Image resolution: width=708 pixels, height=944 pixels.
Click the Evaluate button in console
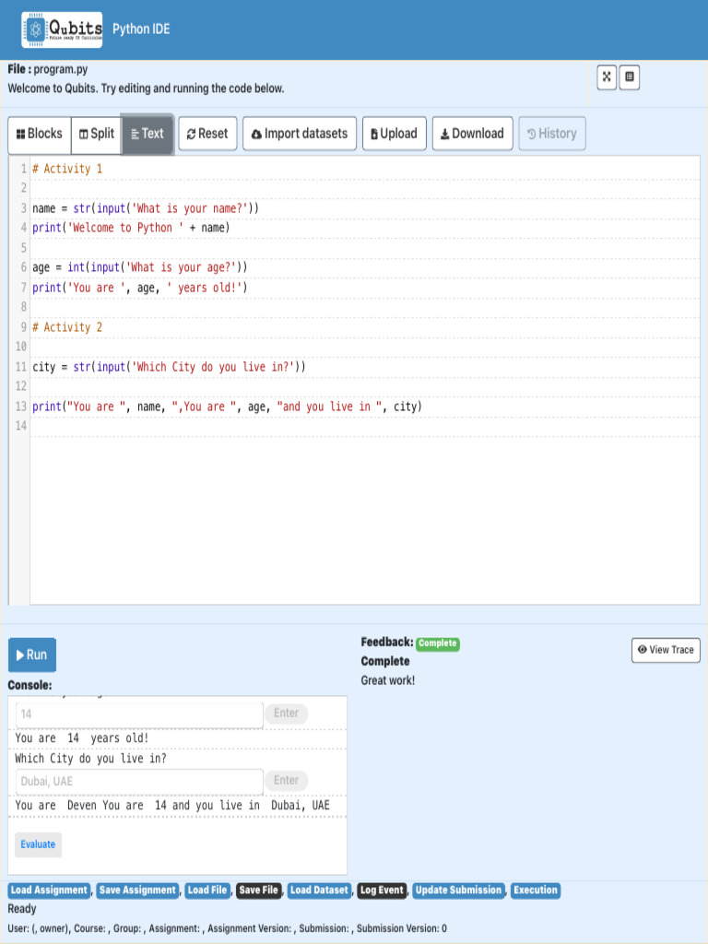(38, 844)
